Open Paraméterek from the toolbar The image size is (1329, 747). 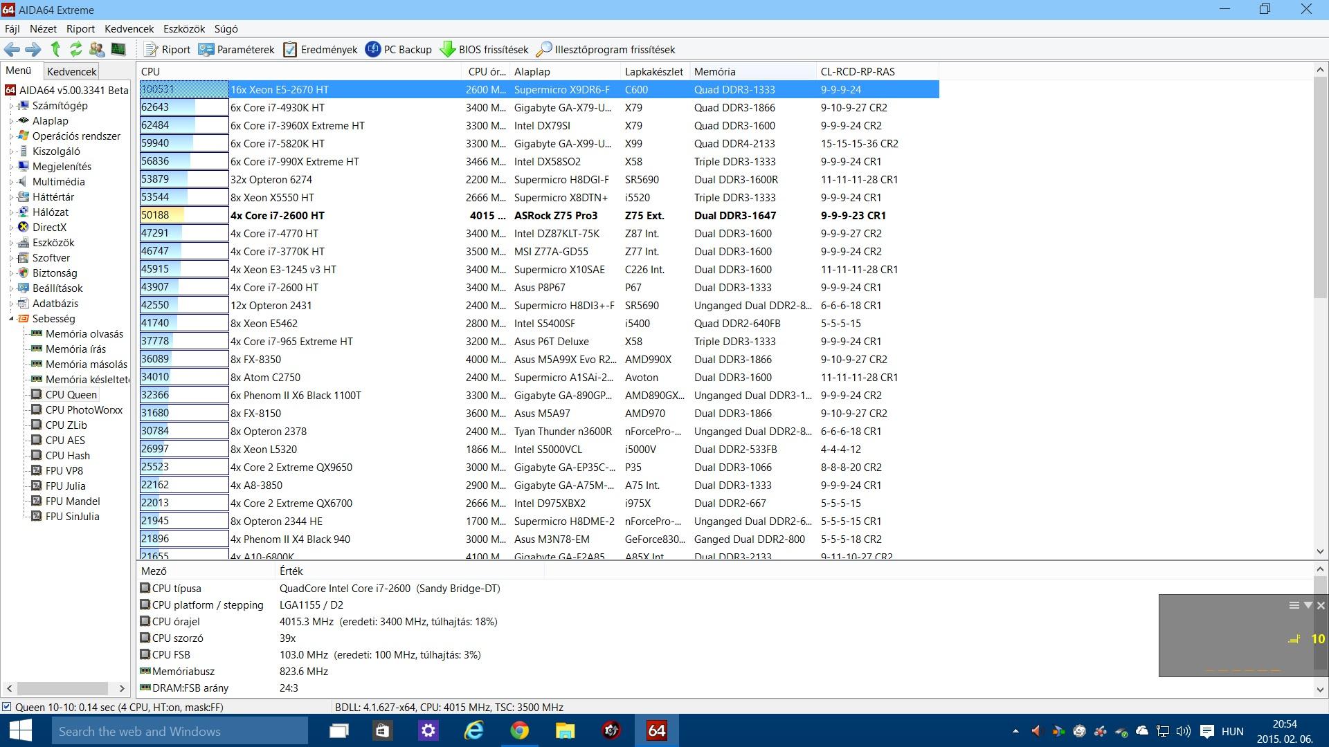[x=236, y=49]
